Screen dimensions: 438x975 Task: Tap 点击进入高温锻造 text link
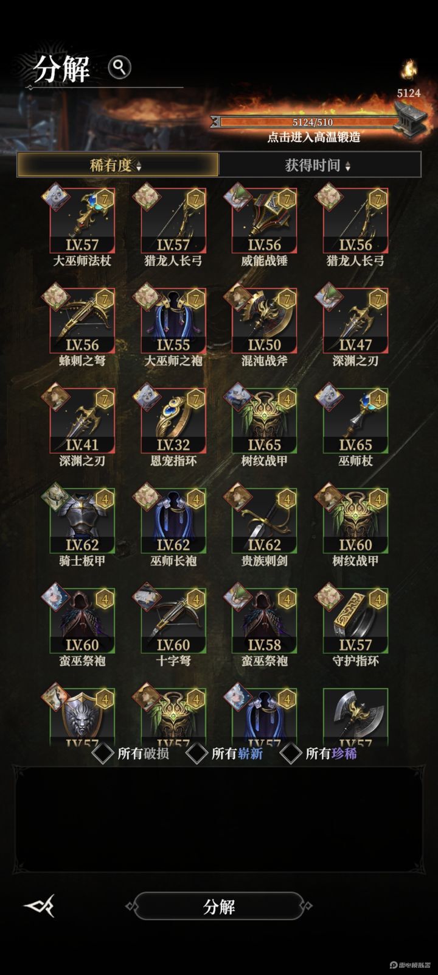314,137
